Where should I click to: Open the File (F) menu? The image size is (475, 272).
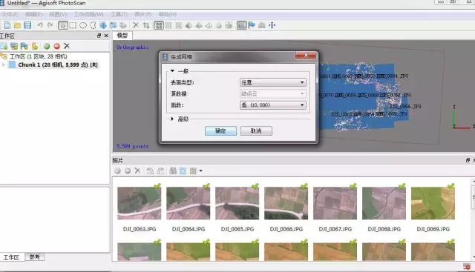pos(10,14)
